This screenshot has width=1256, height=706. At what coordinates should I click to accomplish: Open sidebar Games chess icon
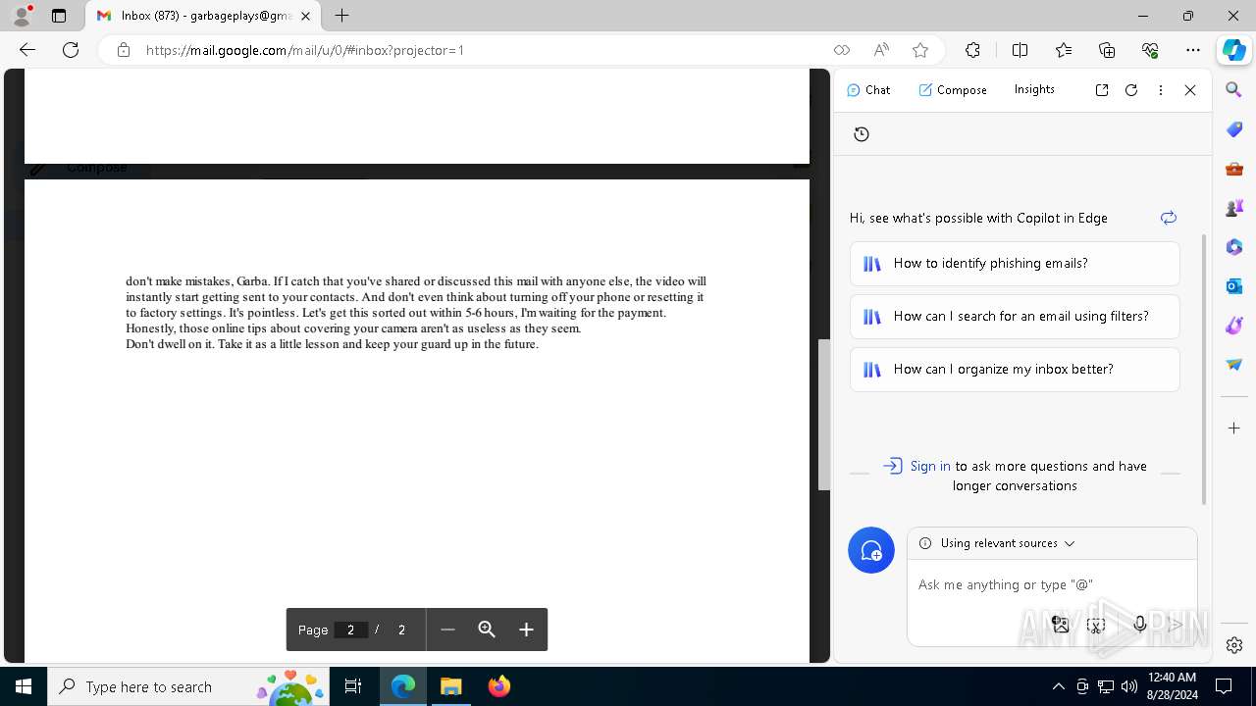click(x=1234, y=208)
